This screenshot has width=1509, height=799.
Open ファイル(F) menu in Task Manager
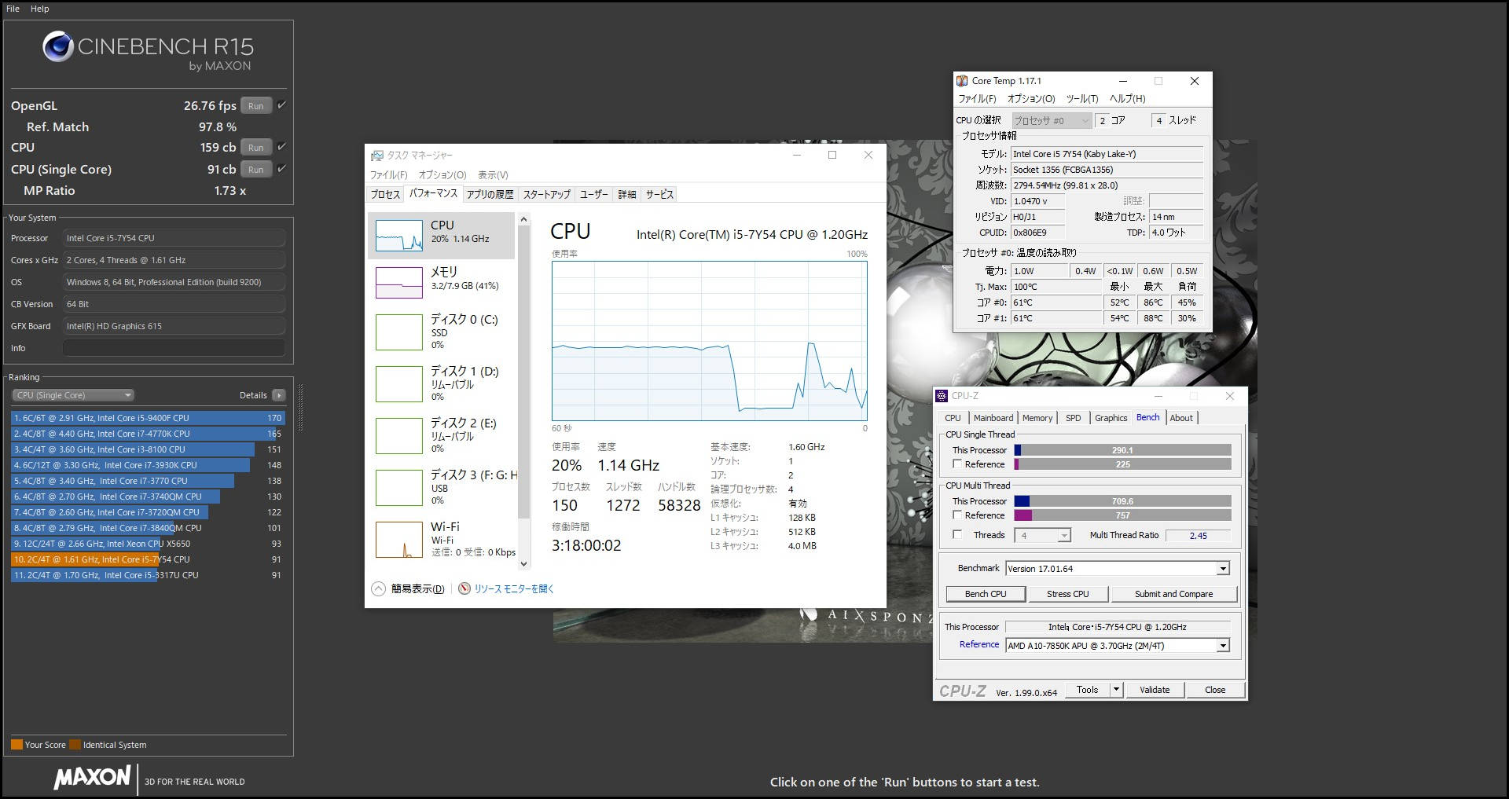click(x=388, y=175)
